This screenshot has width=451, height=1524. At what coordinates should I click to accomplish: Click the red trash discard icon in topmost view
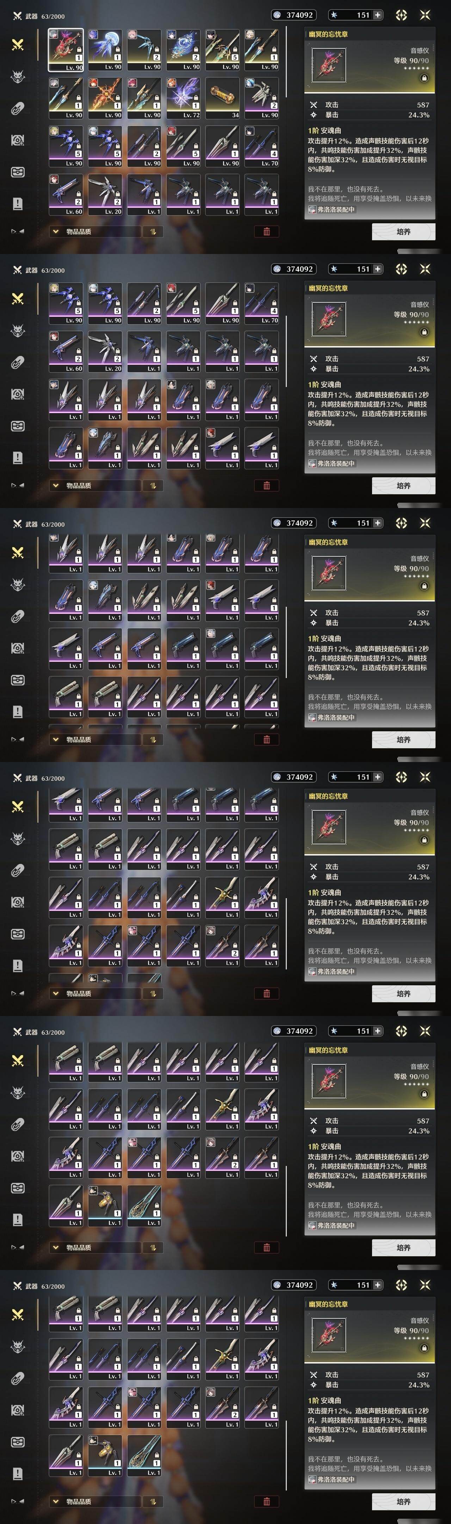click(x=267, y=231)
